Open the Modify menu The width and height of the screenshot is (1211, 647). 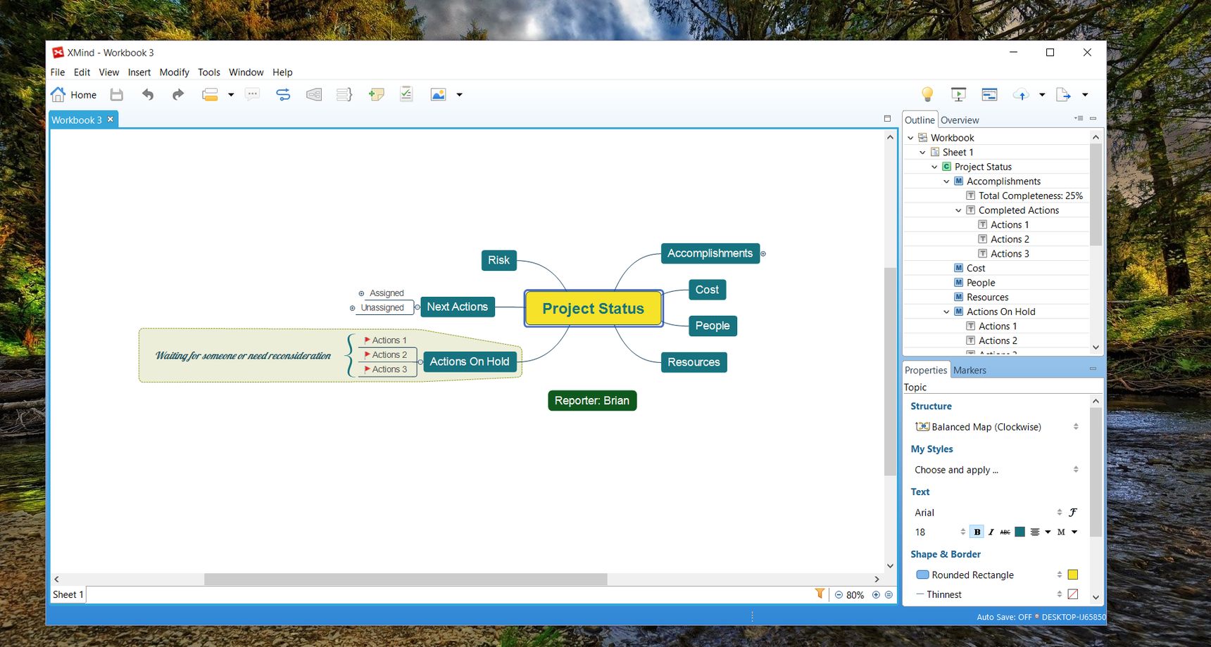(174, 72)
